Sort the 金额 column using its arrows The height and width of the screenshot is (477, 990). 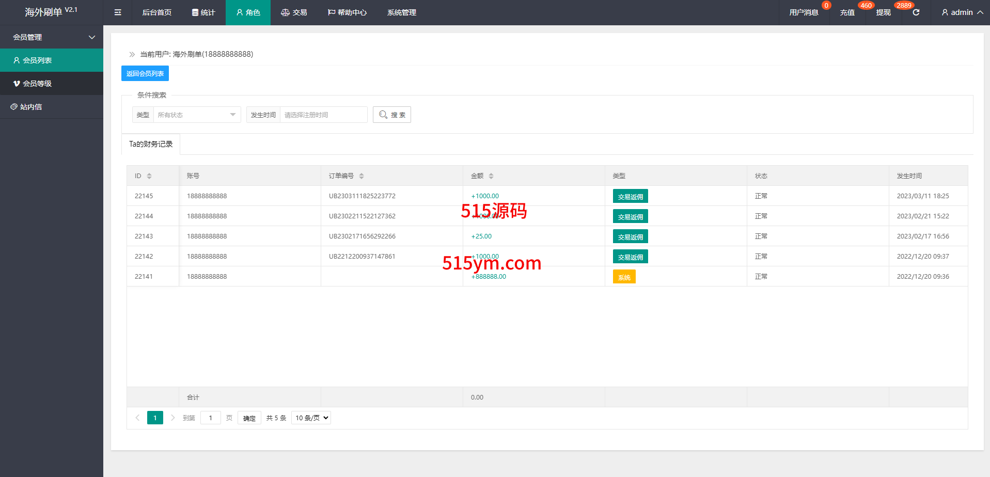(x=491, y=176)
